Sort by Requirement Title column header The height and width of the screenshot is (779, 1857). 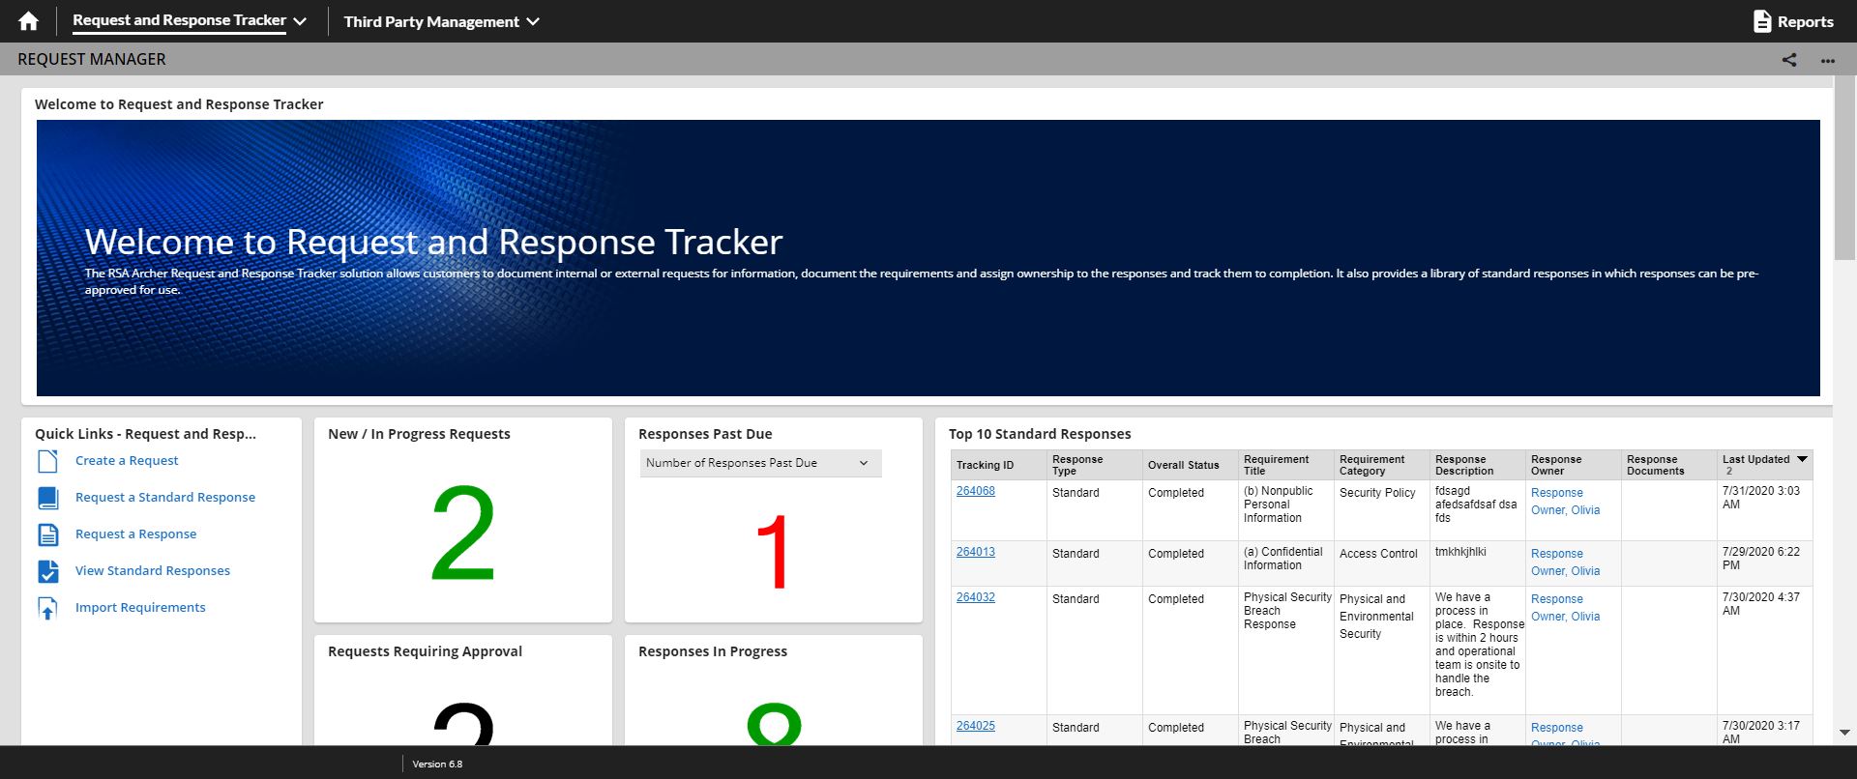pyautogui.click(x=1276, y=465)
